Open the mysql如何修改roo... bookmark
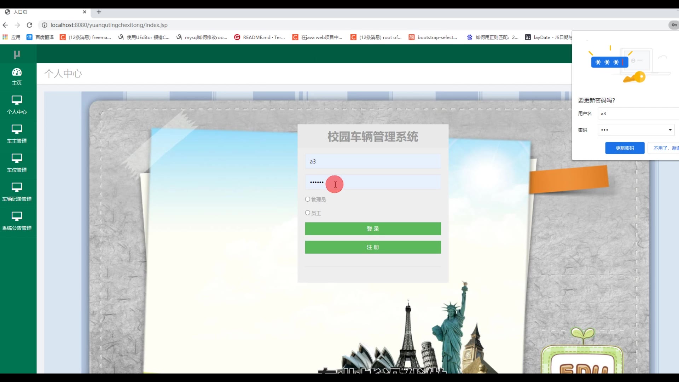Screen dimensions: 679x382 202,37
